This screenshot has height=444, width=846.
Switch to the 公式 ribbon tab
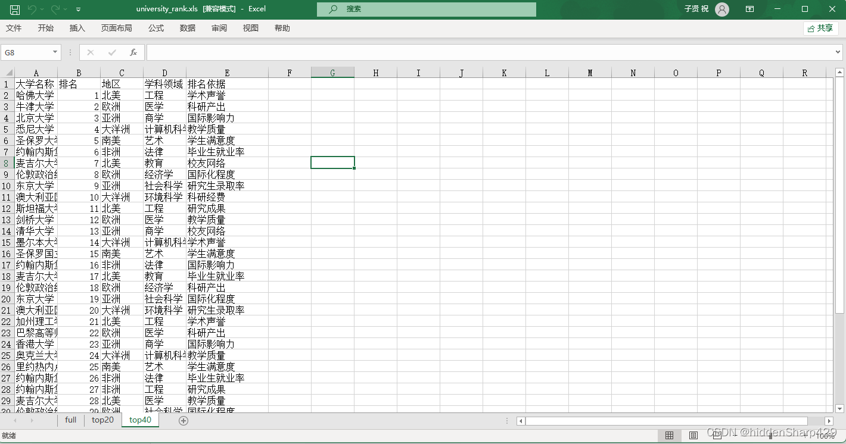(x=156, y=28)
